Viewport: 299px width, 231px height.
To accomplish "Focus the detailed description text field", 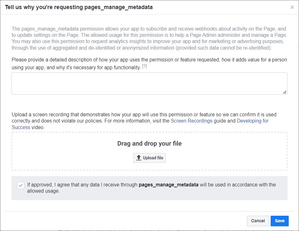I will coord(149,83).
